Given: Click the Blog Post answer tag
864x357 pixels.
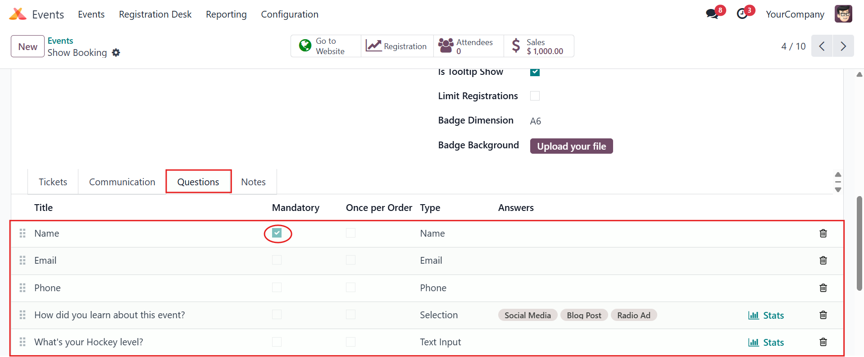Looking at the screenshot, I should (x=584, y=315).
